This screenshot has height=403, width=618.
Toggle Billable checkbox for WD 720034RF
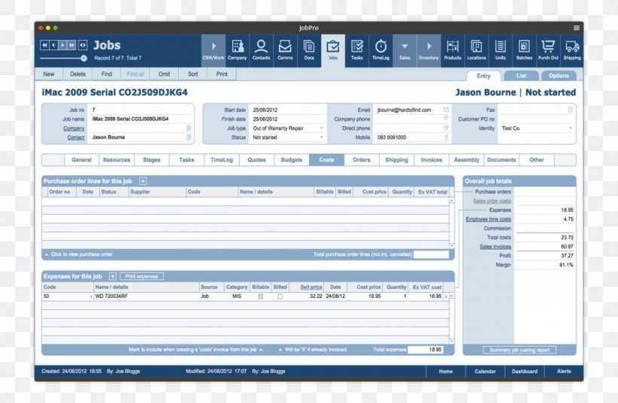[261, 297]
